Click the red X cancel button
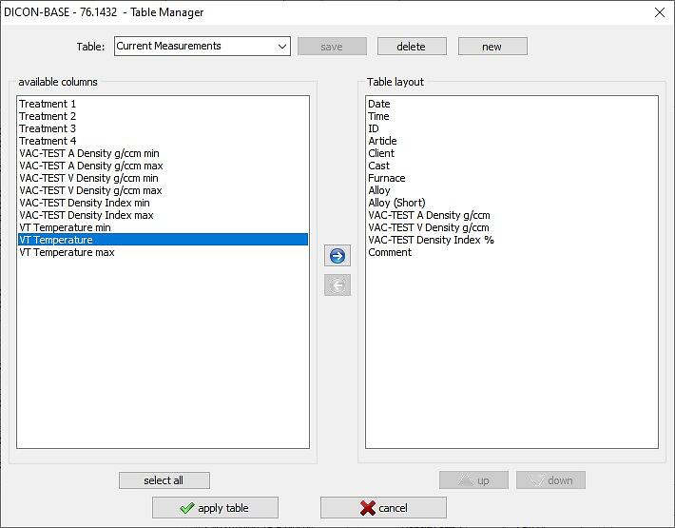Viewport: 675px width, 528px height. 383,508
